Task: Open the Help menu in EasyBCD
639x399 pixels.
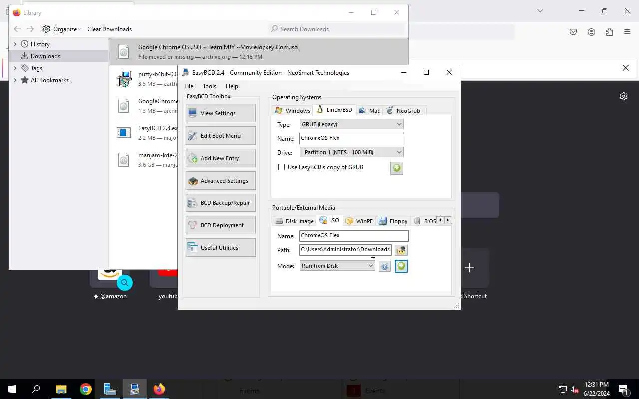Action: point(232,86)
